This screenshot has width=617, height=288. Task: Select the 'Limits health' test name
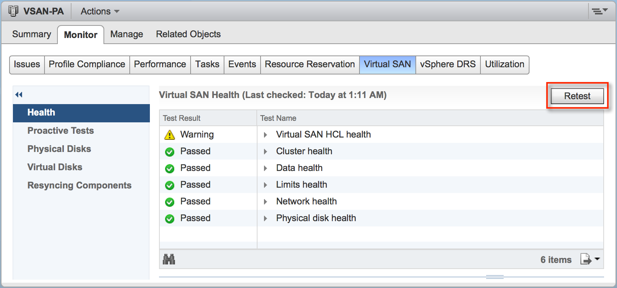(301, 185)
